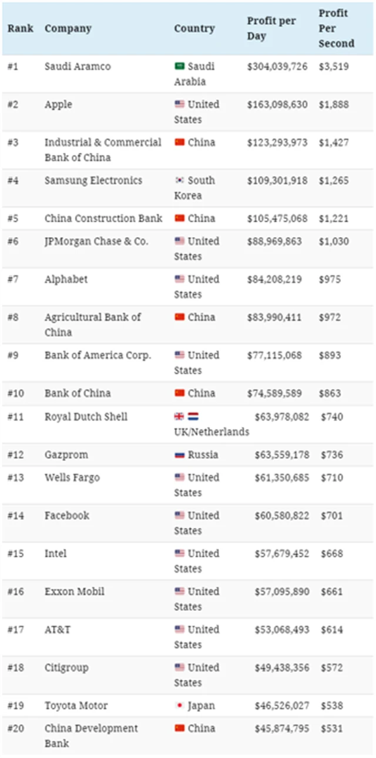Image resolution: width=376 pixels, height=758 pixels.
Task: Click Facebook's profit per day value
Action: click(x=281, y=516)
